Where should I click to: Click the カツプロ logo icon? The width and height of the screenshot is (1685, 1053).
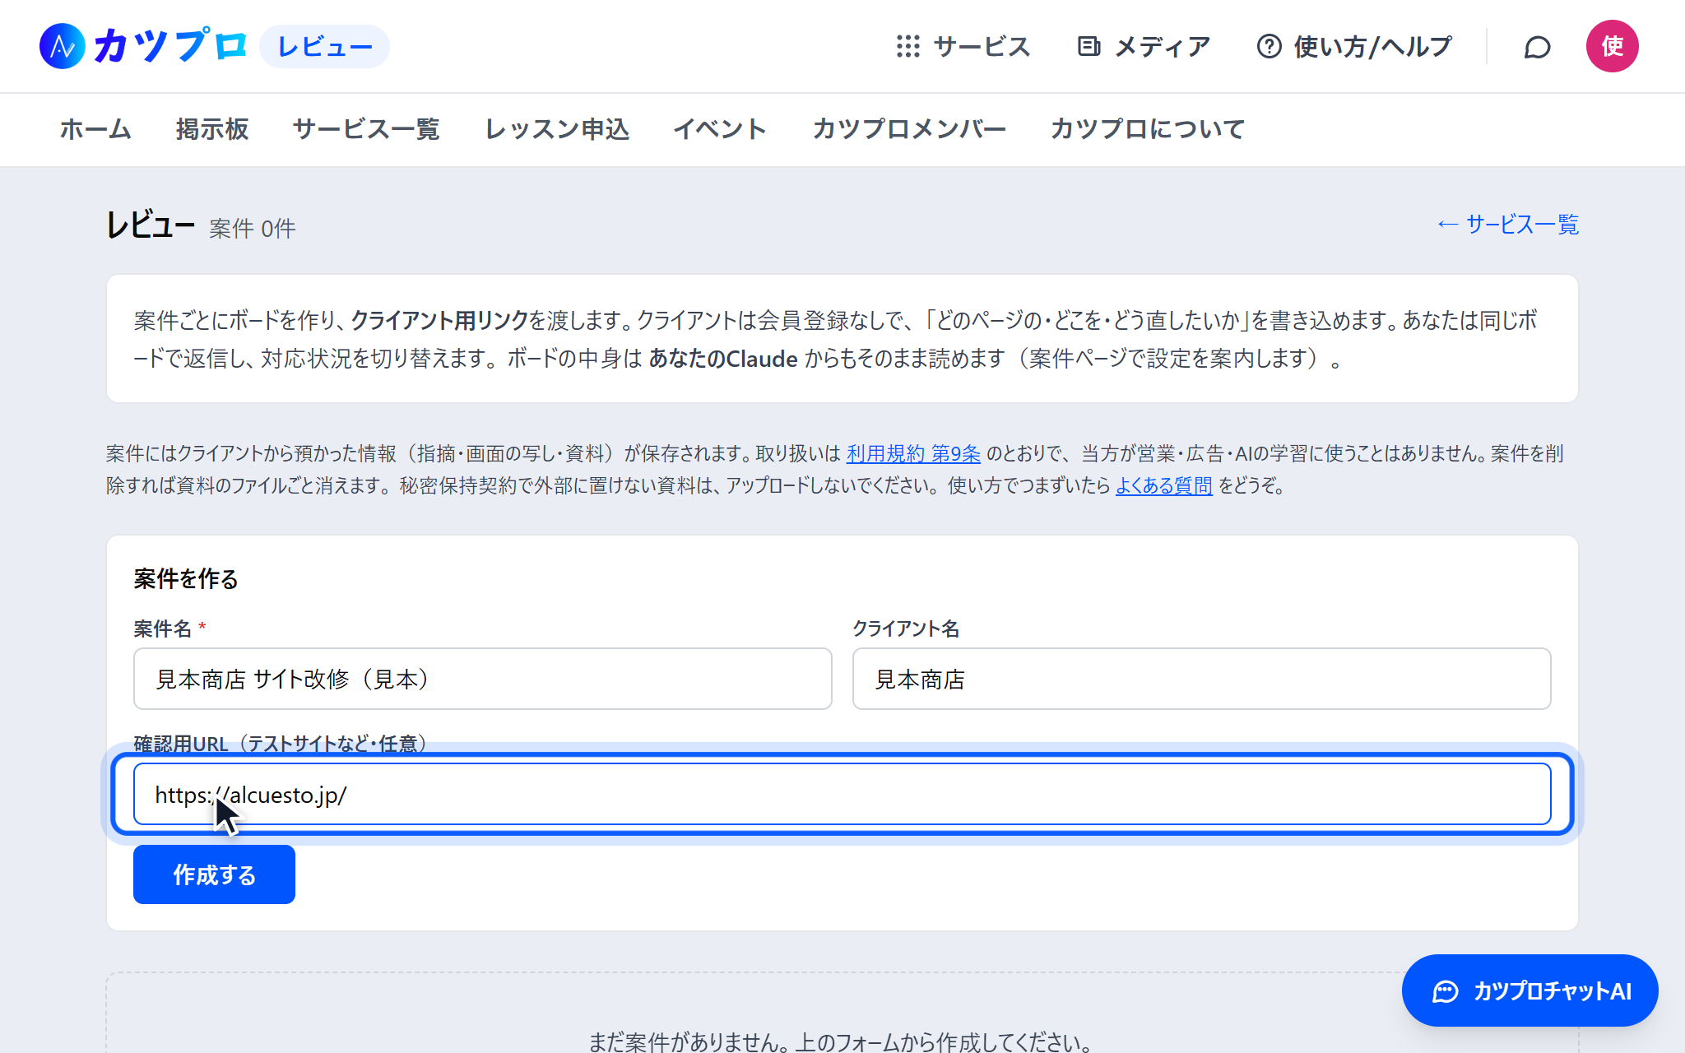(x=63, y=46)
